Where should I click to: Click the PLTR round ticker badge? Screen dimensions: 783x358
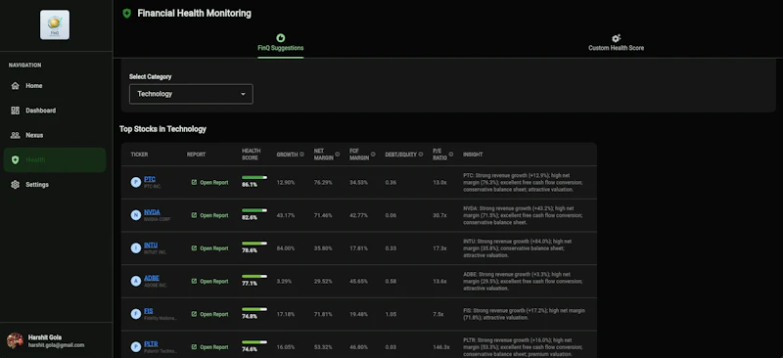tap(136, 346)
